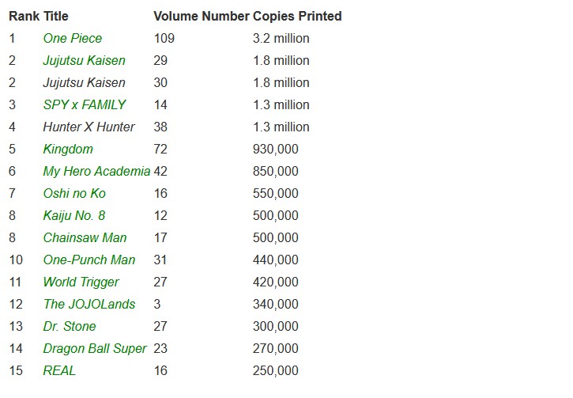Viewport: 573px width, 398px height.
Task: Follow the Chainsaw Man link
Action: pos(85,237)
